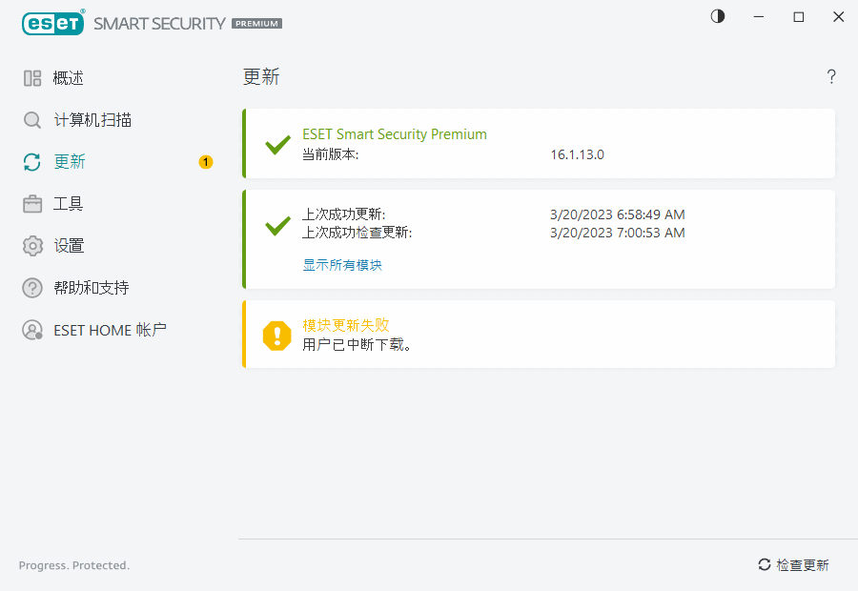This screenshot has width=858, height=591.
Task: Click the 显示所有模块 link
Action: coord(342,265)
